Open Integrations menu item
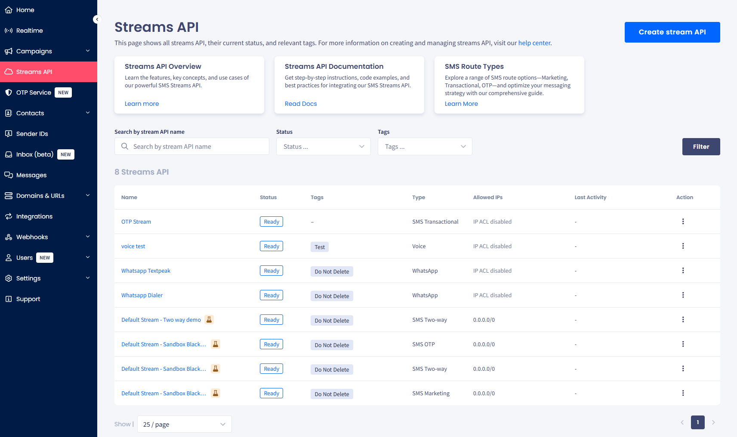 tap(49, 216)
